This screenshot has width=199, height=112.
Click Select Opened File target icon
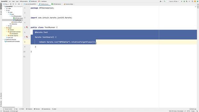(11, 4)
